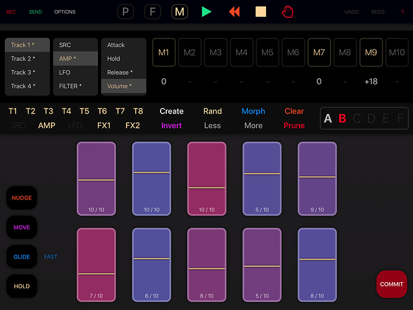Click the Morph action
The height and width of the screenshot is (310, 413).
click(x=253, y=112)
